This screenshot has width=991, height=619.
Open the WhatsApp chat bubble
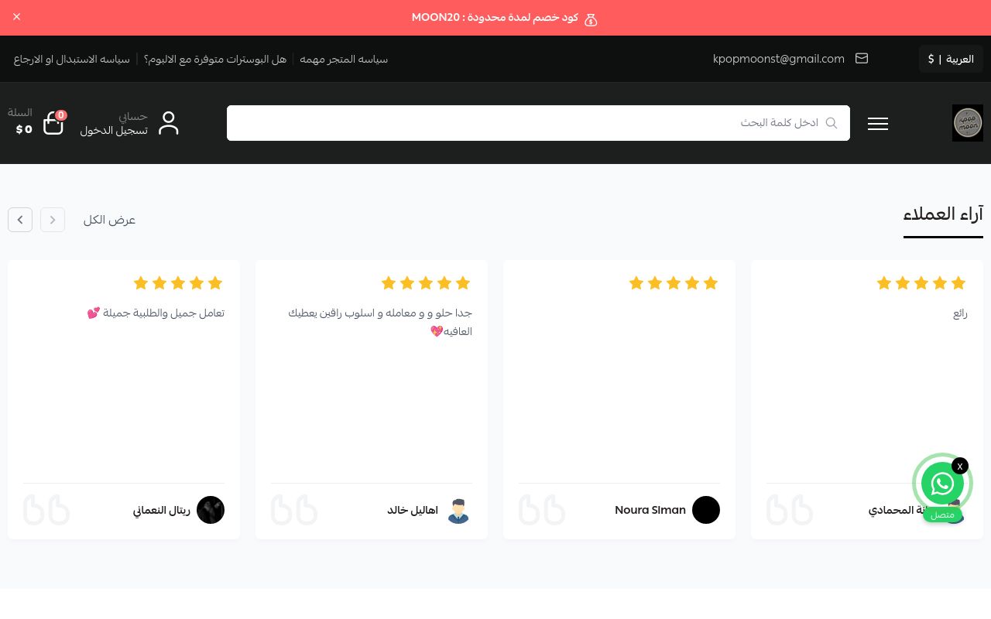click(x=942, y=484)
